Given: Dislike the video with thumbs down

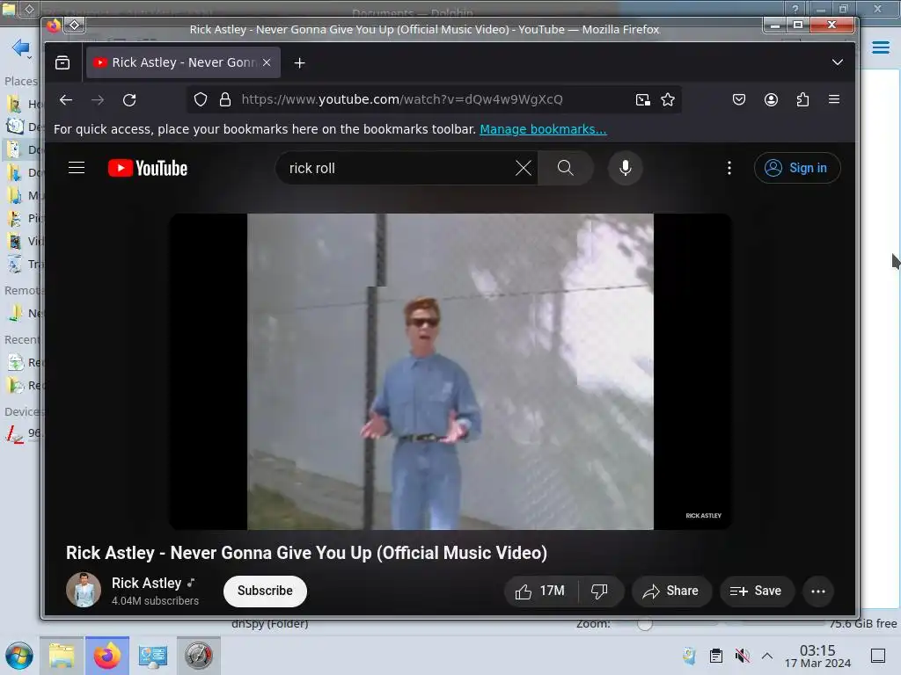Looking at the screenshot, I should (x=599, y=592).
